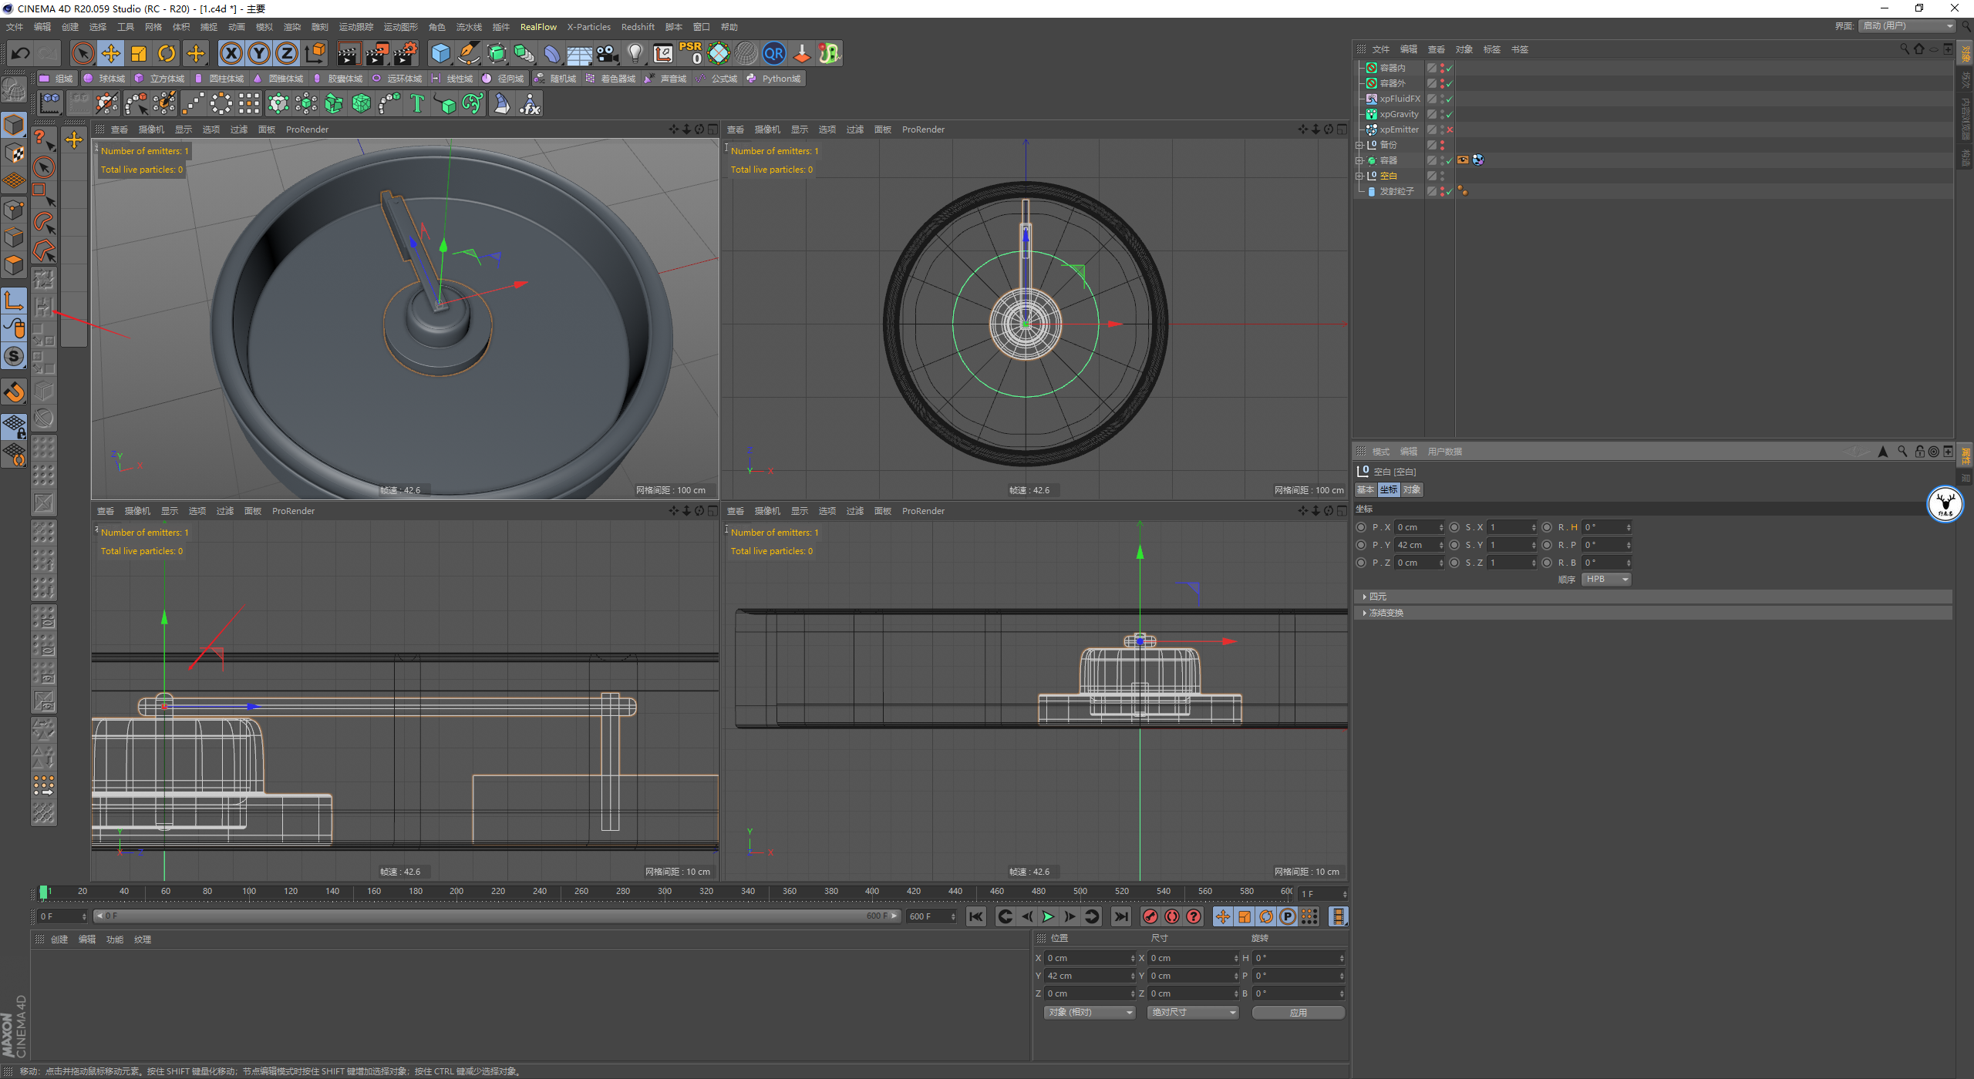Click the Scale tool icon
The width and height of the screenshot is (1974, 1079).
coord(139,53)
